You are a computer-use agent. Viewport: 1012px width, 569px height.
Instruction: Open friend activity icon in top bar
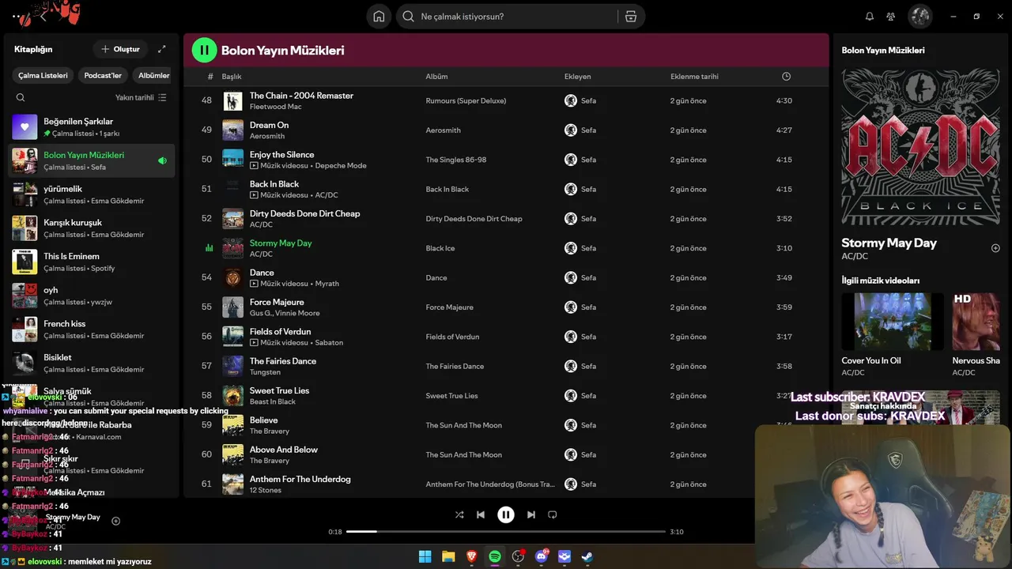click(891, 17)
